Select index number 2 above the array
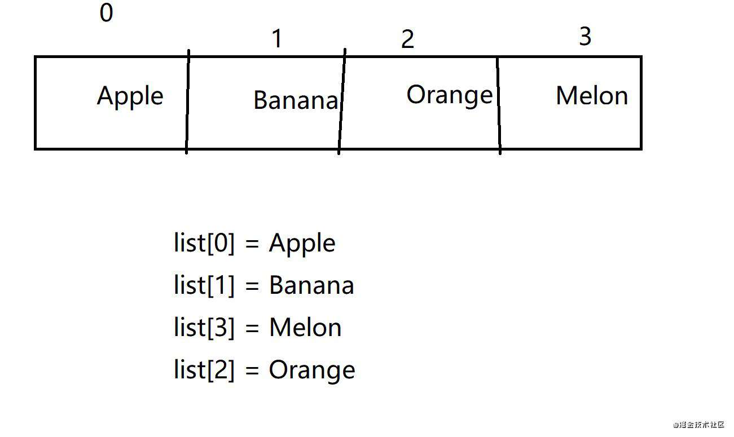The height and width of the screenshot is (437, 734). [408, 39]
